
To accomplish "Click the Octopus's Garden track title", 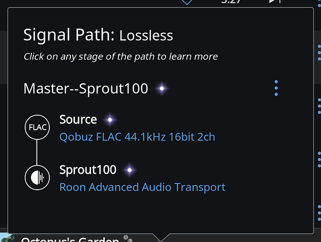I will pos(70,240).
